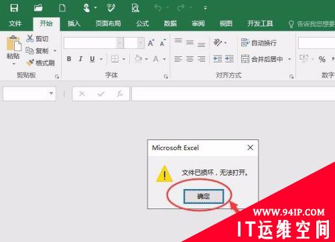Open Customize Quick Access Toolbar dropdown
The width and height of the screenshot is (335, 242).
click(206, 8)
